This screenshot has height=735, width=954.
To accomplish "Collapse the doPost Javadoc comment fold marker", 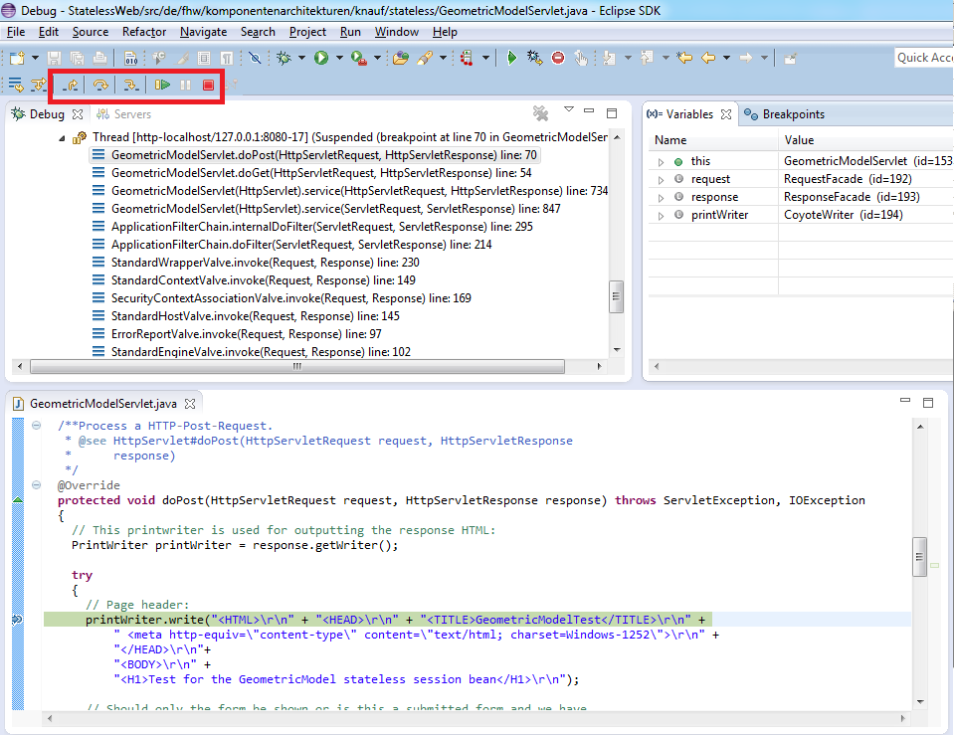I will coord(37,426).
